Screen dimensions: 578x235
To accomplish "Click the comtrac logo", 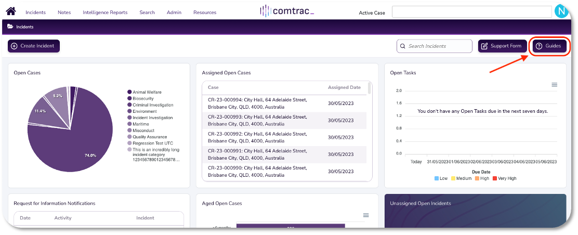I will (x=287, y=11).
